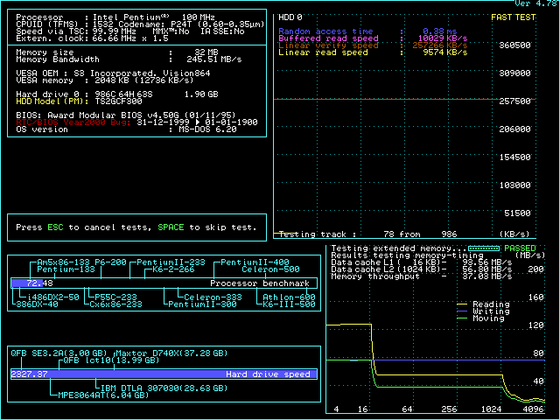Image resolution: width=560 pixels, height=420 pixels.
Task: Click green SPACE key hint
Action: click(171, 227)
